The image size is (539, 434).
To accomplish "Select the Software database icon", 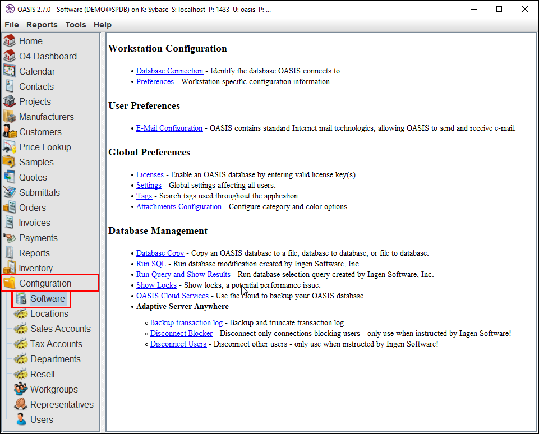I will [21, 298].
